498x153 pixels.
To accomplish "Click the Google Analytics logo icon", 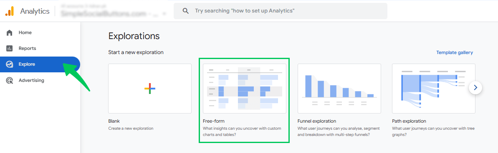I will click(x=10, y=11).
